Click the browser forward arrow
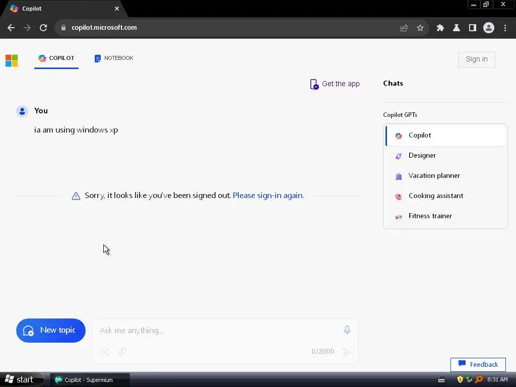Viewport: 516px width, 387px height. 27,28
